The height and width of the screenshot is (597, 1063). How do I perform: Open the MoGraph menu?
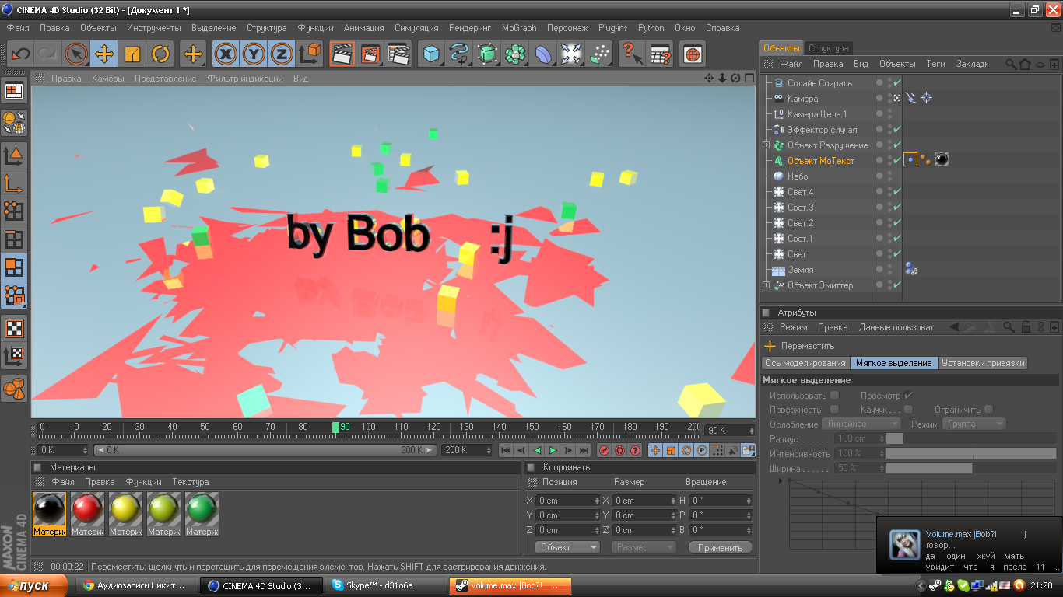point(519,28)
